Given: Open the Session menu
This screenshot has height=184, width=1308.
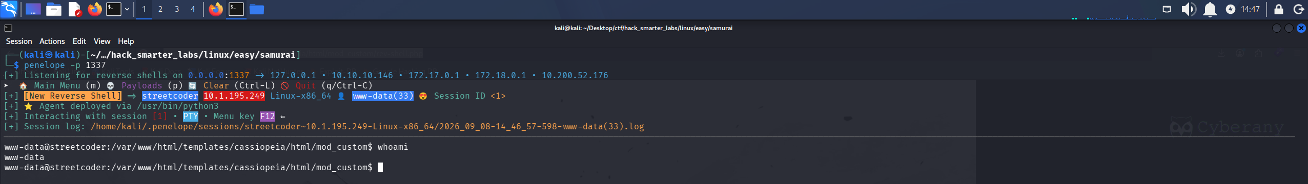Looking at the screenshot, I should click(19, 41).
